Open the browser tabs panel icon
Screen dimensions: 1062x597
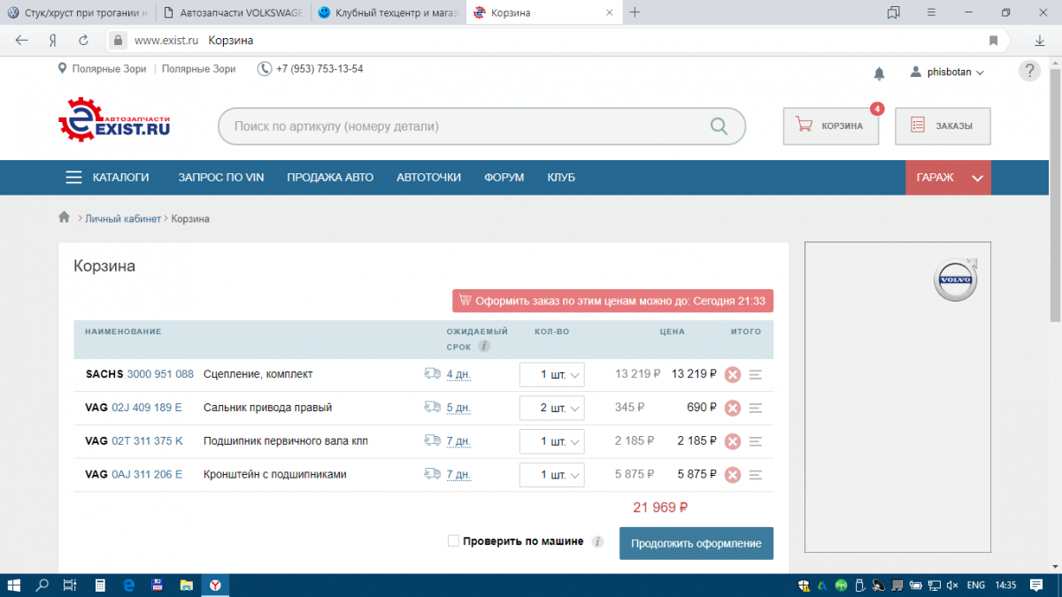pos(894,12)
